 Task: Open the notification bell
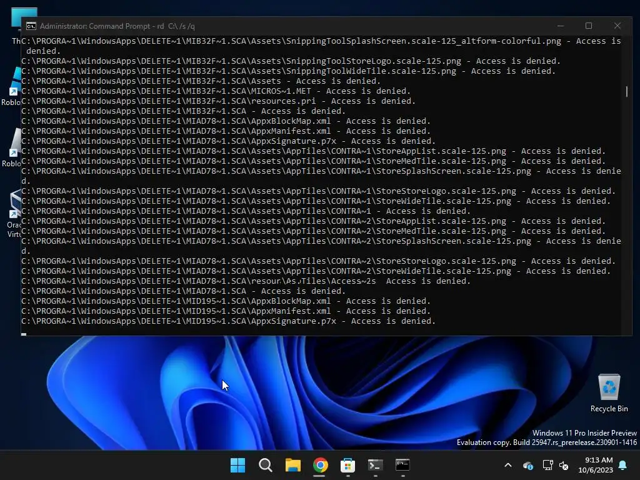pos(623,465)
